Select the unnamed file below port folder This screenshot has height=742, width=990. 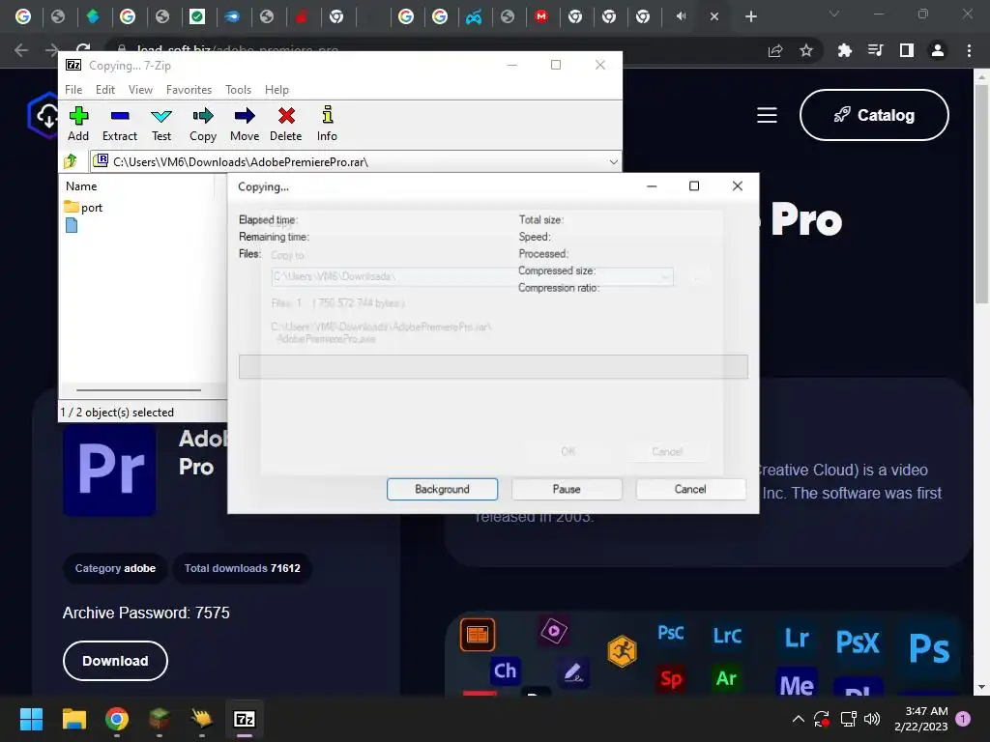click(x=72, y=225)
